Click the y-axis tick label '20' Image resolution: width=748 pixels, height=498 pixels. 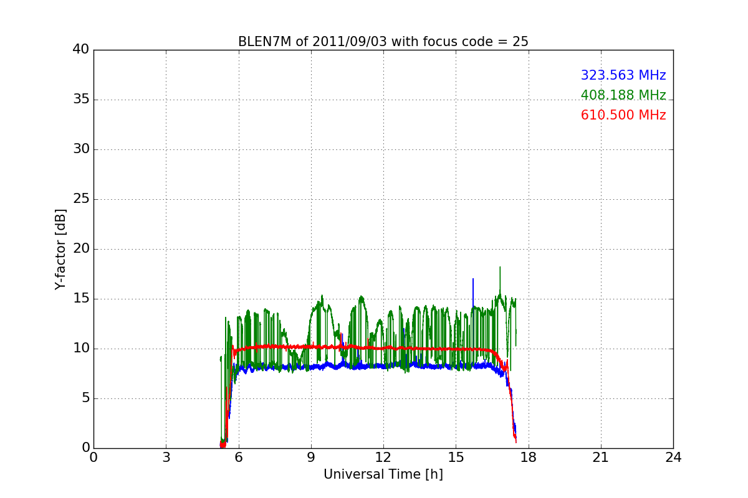tap(81, 249)
